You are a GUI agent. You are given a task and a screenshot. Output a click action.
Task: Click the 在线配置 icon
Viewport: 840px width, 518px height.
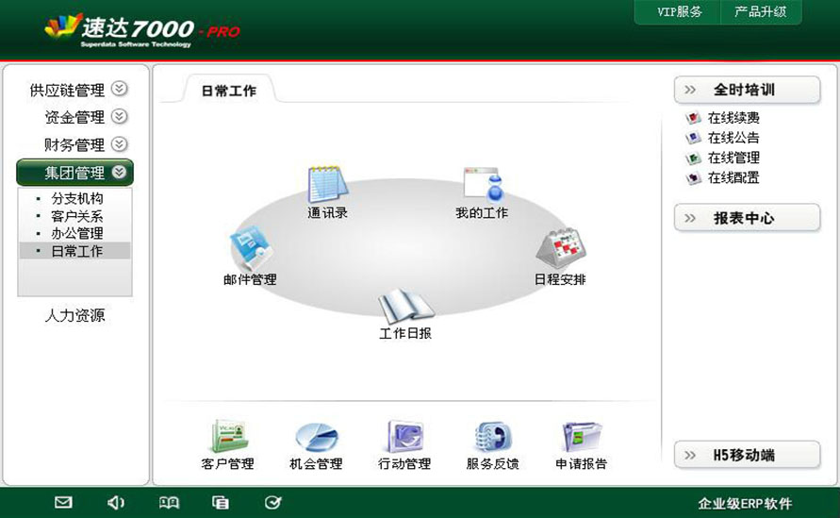pos(693,177)
